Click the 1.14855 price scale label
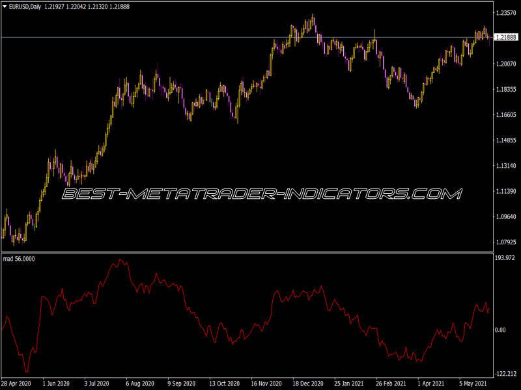521x390 pixels. (x=506, y=140)
